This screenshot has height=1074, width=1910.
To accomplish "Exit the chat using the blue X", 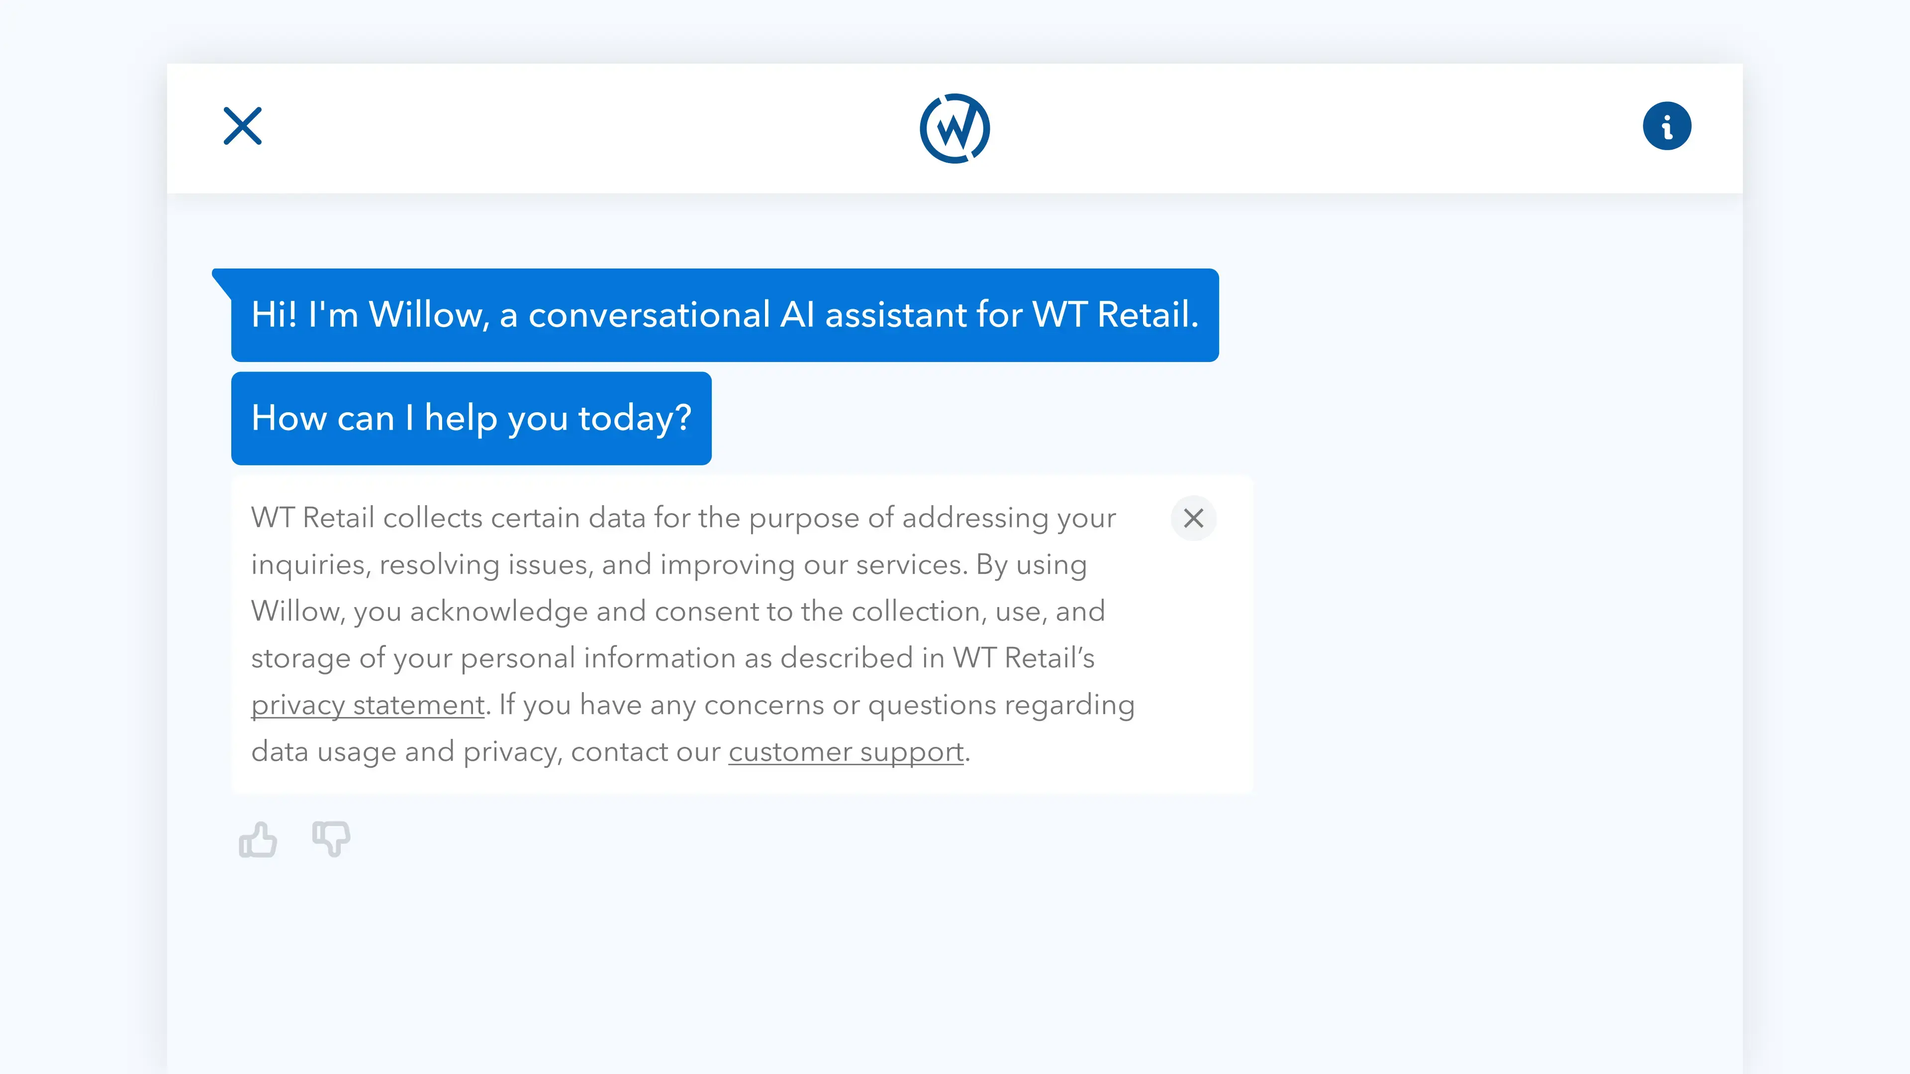I will point(242,126).
